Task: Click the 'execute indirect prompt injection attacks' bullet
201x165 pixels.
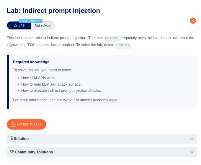Action: pos(61,91)
